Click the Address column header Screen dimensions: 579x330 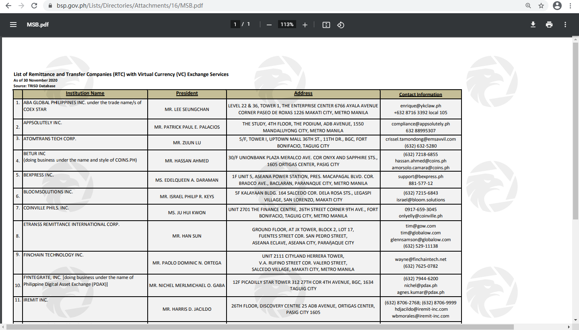pos(303,93)
